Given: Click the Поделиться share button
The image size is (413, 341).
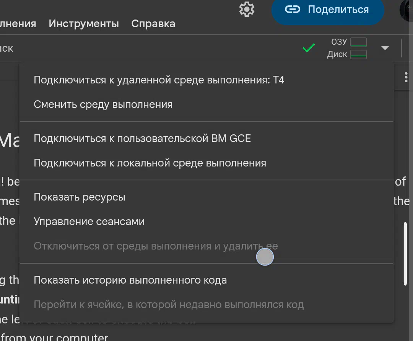Looking at the screenshot, I should click(x=327, y=10).
